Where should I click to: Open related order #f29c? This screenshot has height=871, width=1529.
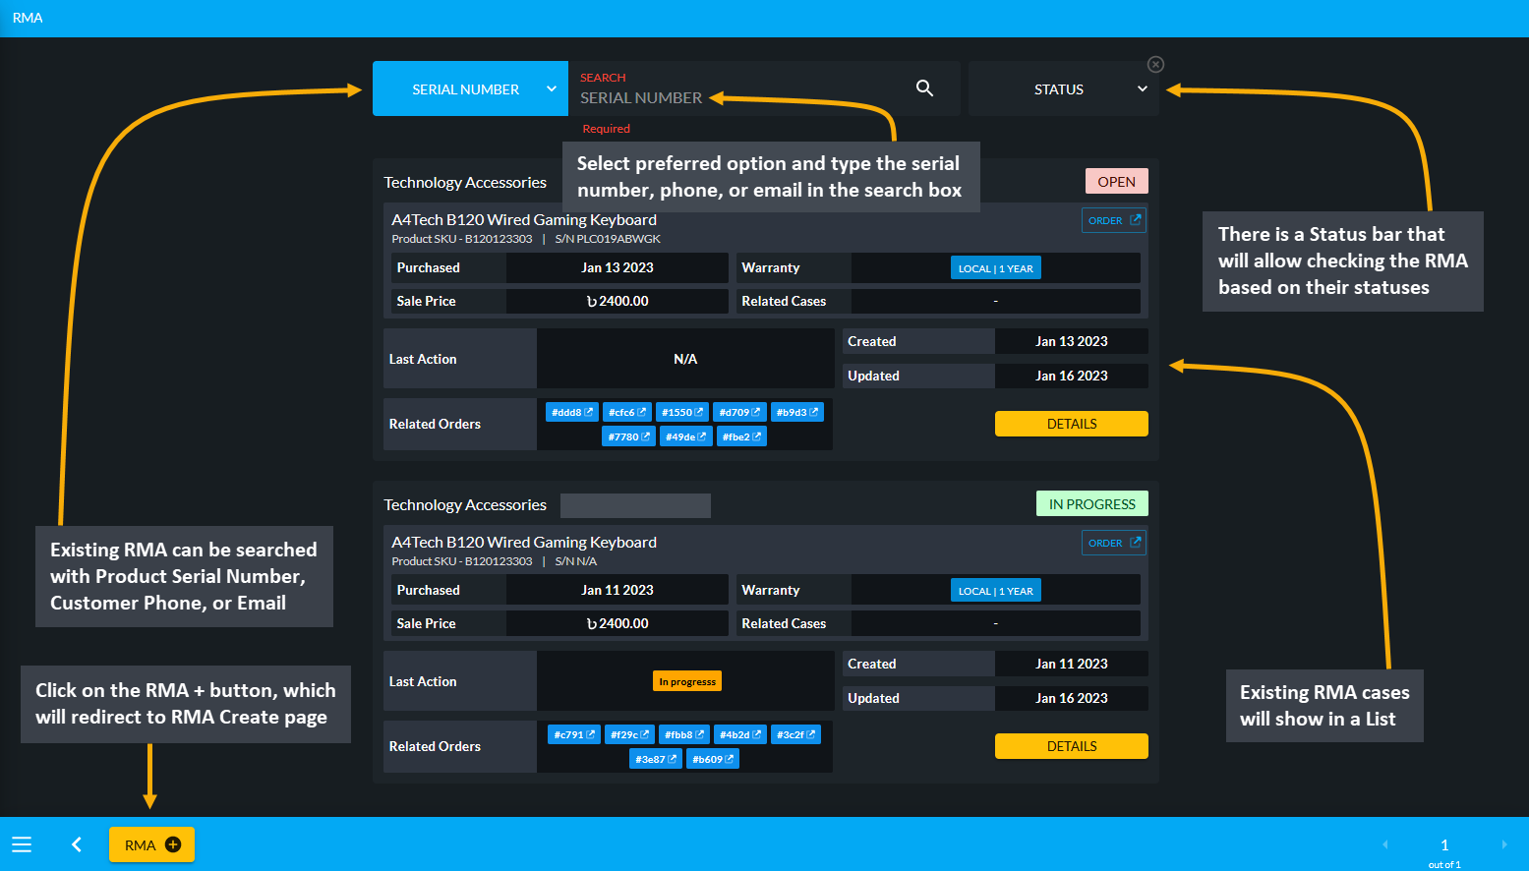click(x=629, y=734)
